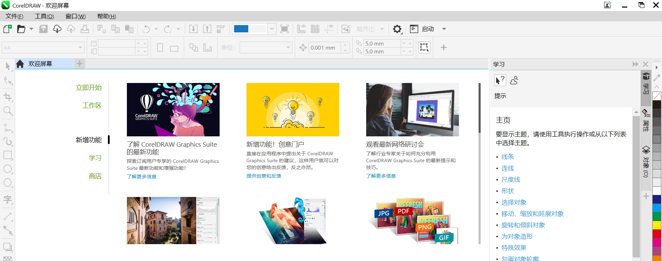Create a new document with toolbar icon
This screenshot has width=662, height=261.
click(x=7, y=29)
